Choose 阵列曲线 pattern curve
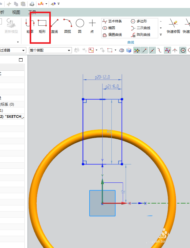 140,35
